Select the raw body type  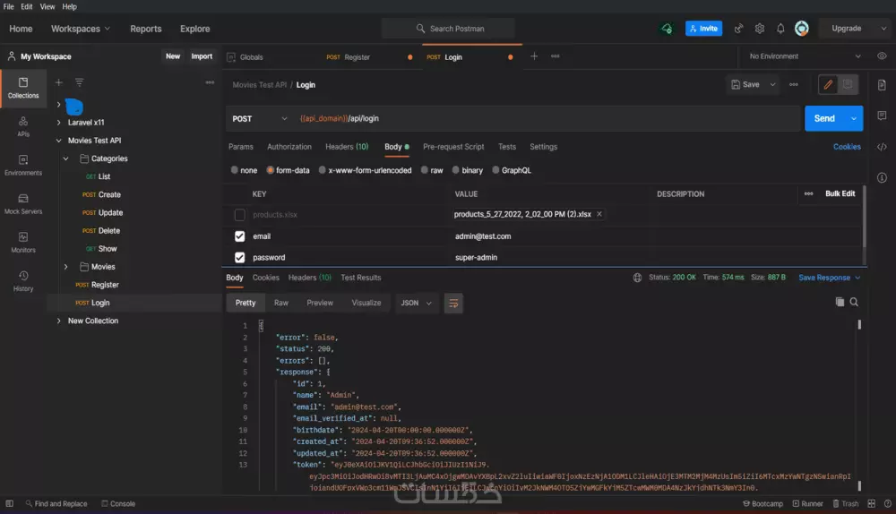(x=424, y=170)
